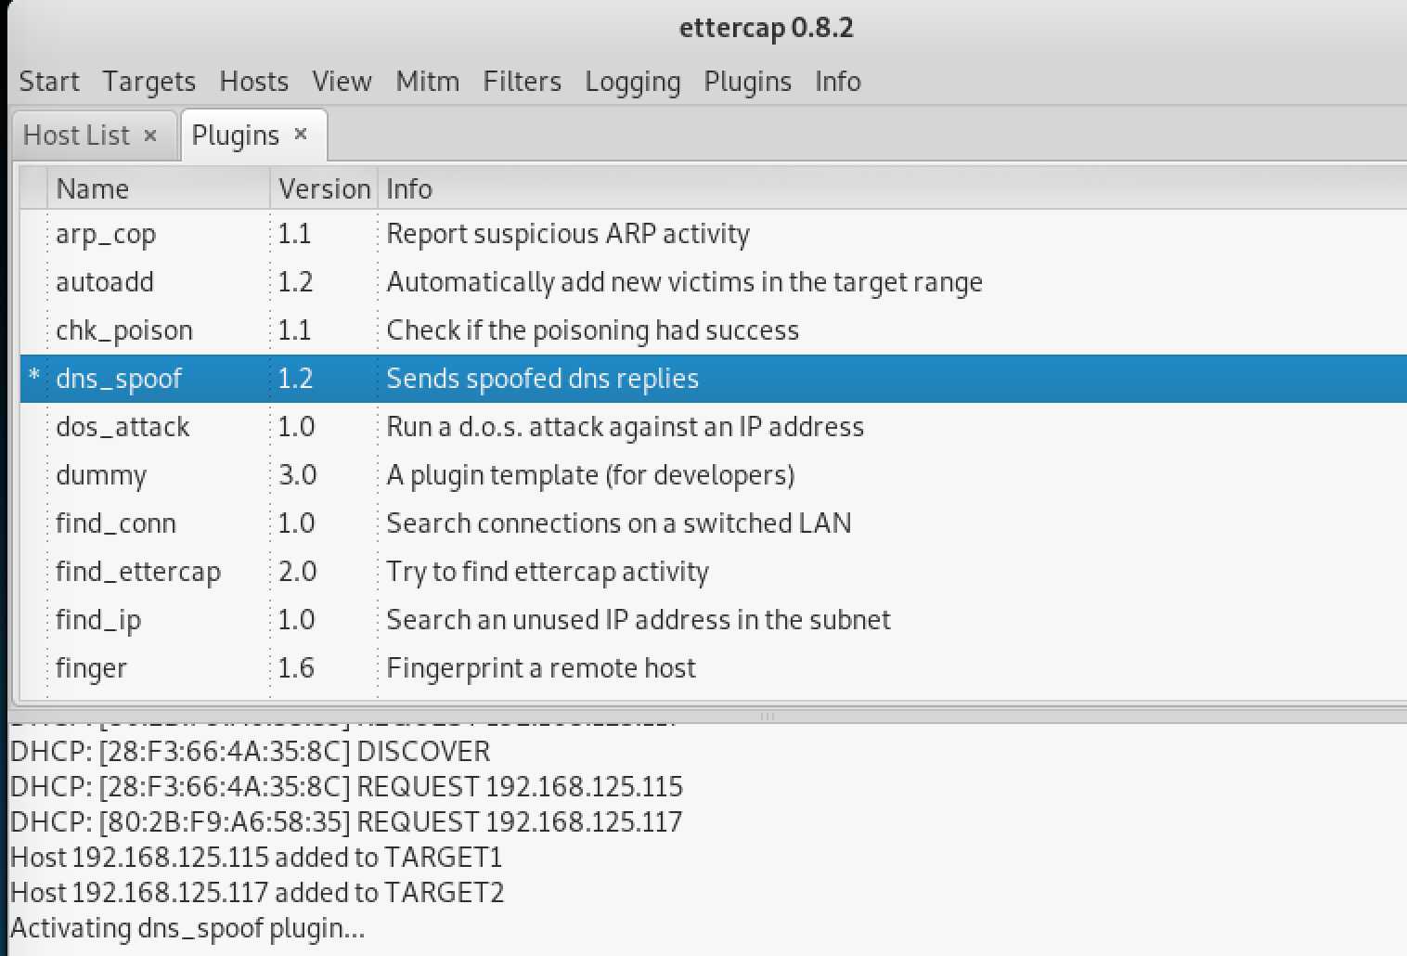Image resolution: width=1407 pixels, height=956 pixels.
Task: Click the active asterisk marker beside dns_spoof
Action: point(34,377)
